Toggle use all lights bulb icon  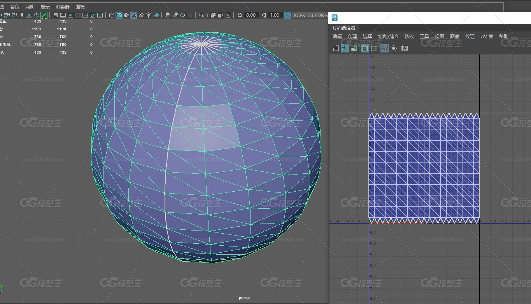click(x=149, y=15)
